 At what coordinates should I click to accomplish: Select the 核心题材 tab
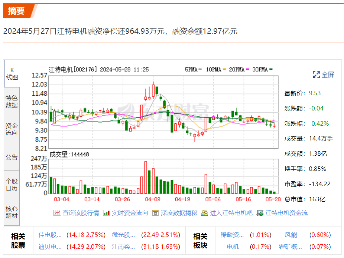click(x=12, y=212)
